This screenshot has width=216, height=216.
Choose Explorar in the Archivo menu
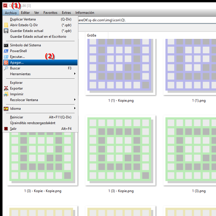tap(40, 83)
